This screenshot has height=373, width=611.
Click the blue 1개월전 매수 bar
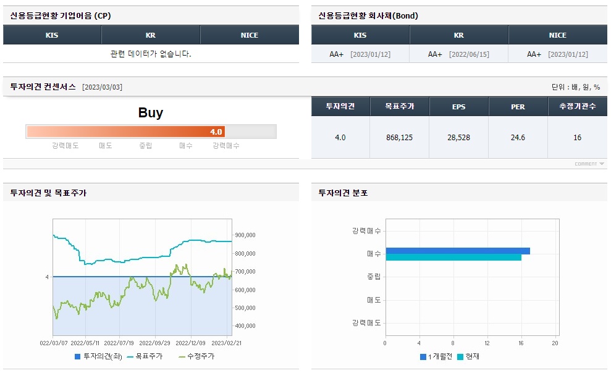click(x=458, y=251)
